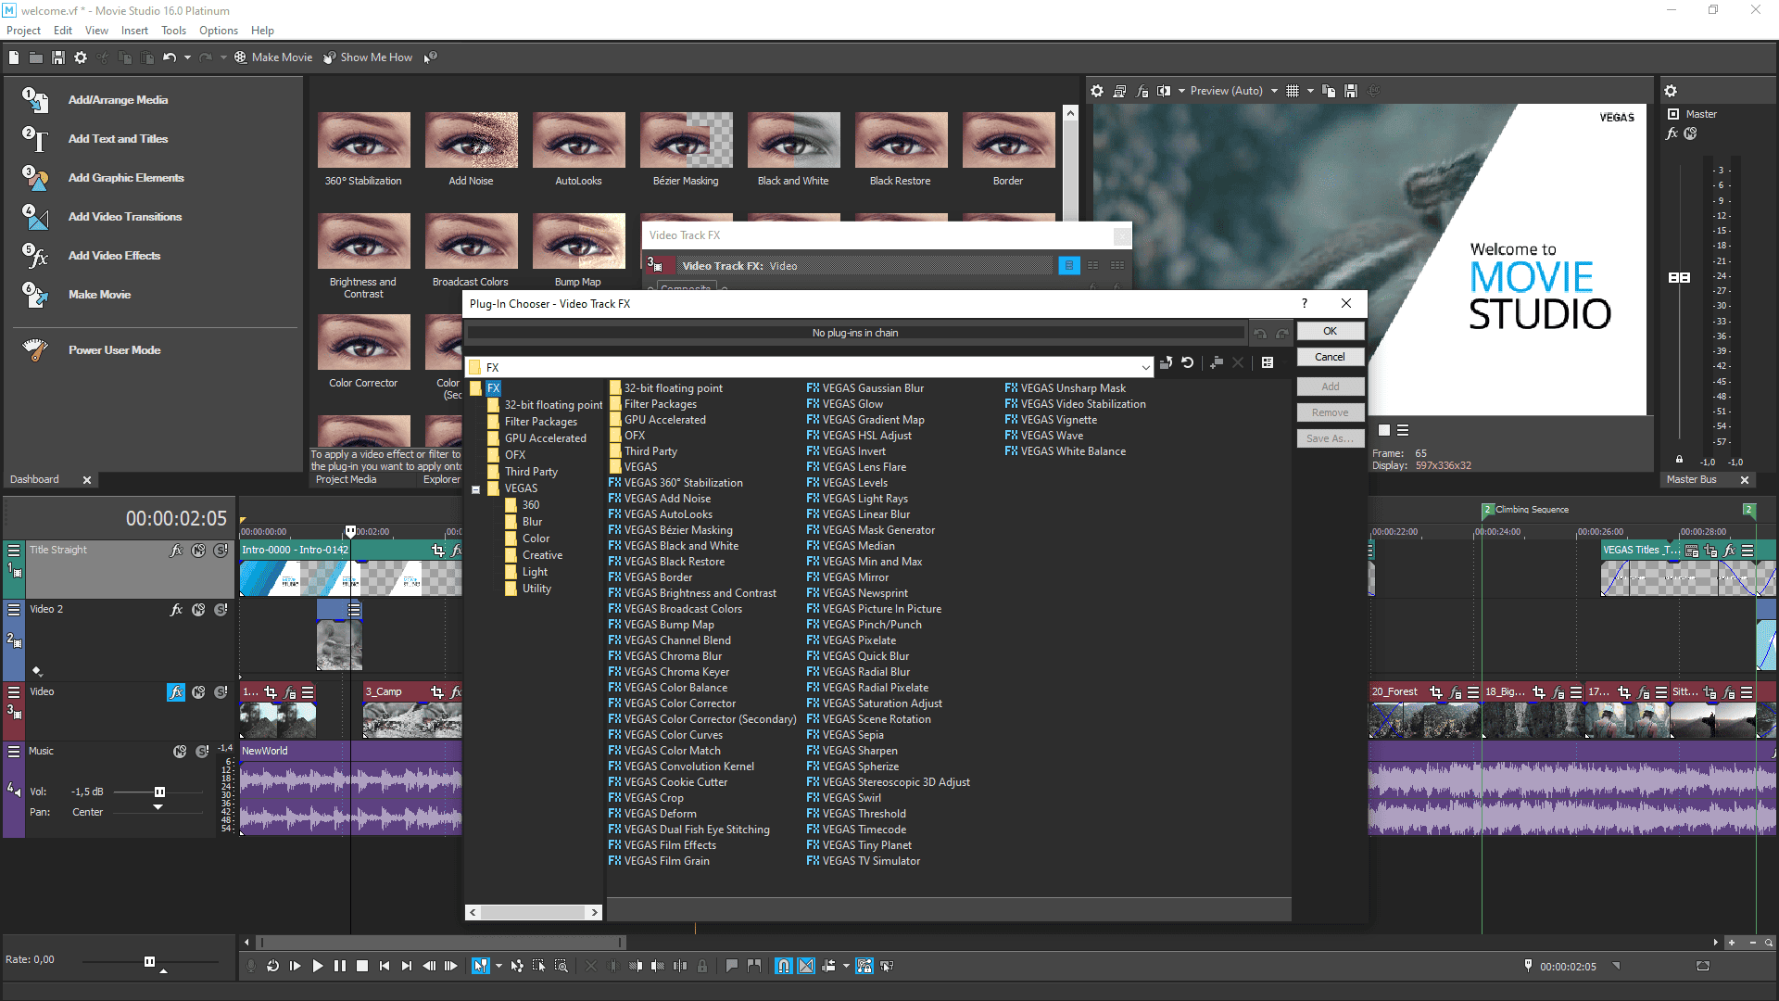Click the Undo arrow in the main toolbar
The height and width of the screenshot is (1001, 1779).
(170, 57)
